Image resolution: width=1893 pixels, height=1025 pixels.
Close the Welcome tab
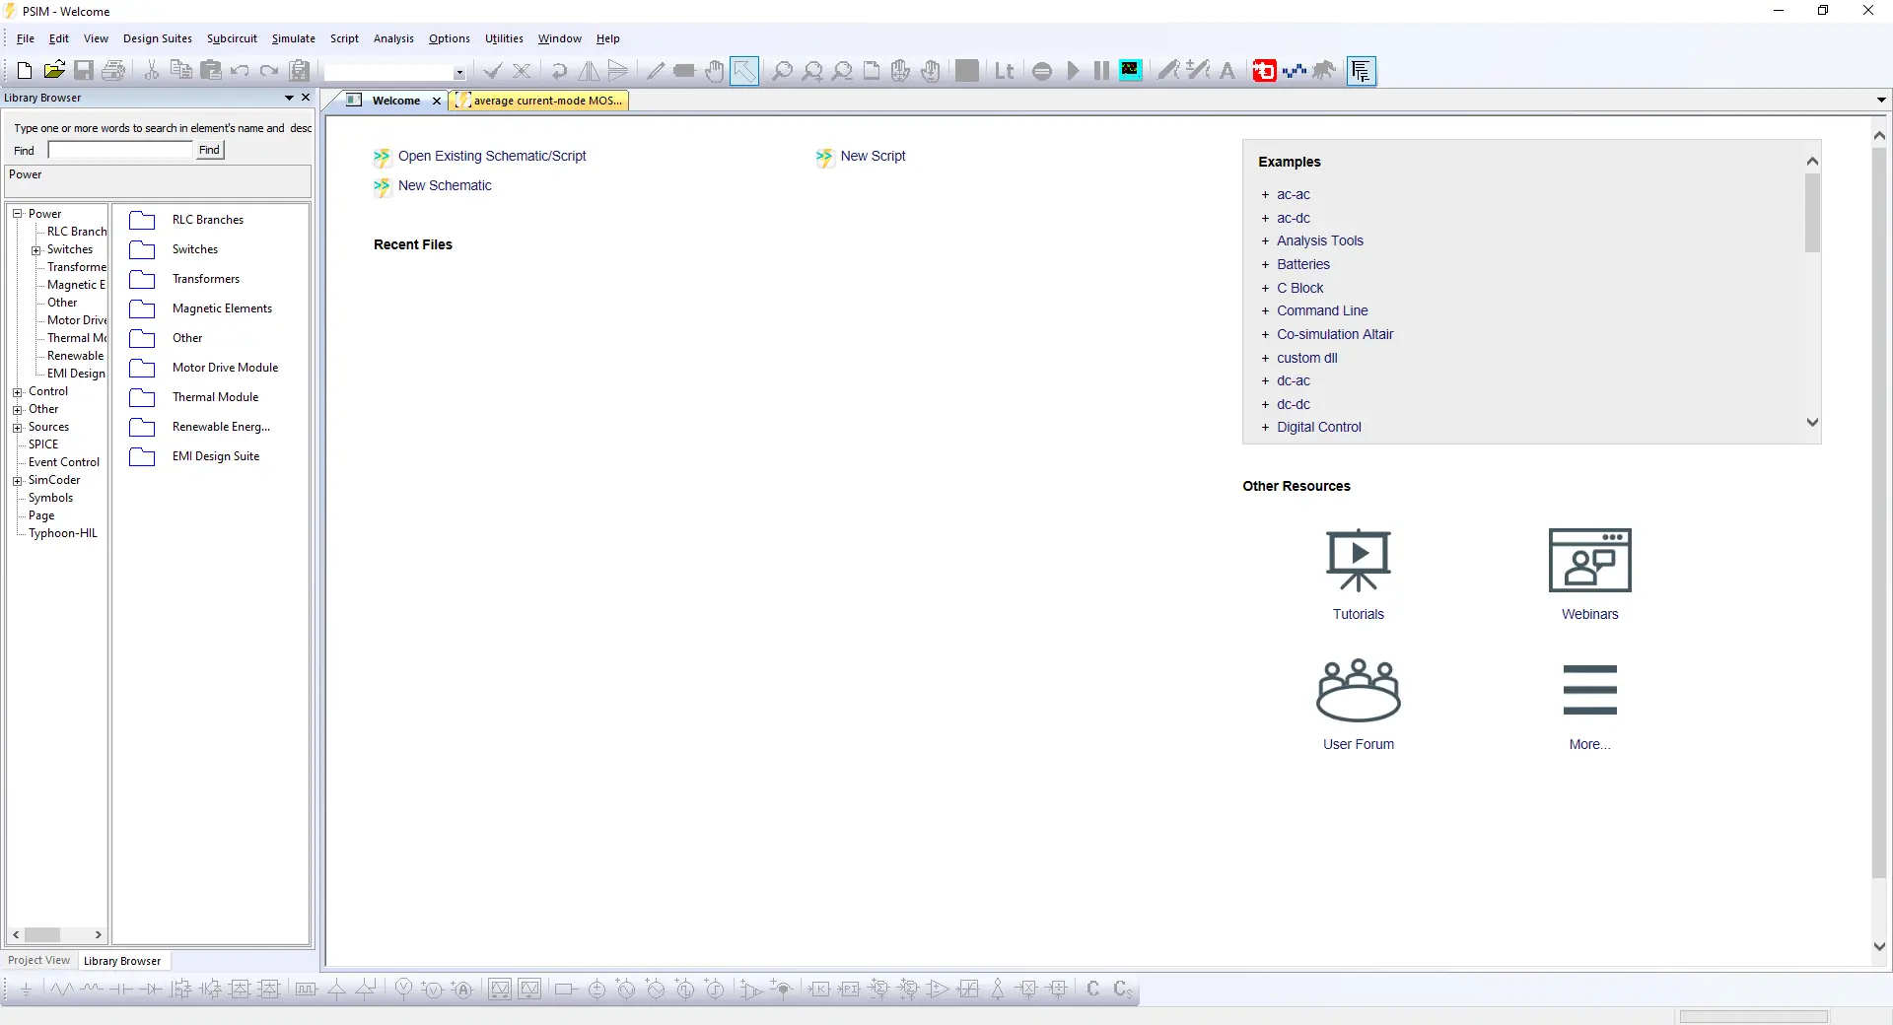pos(437,101)
